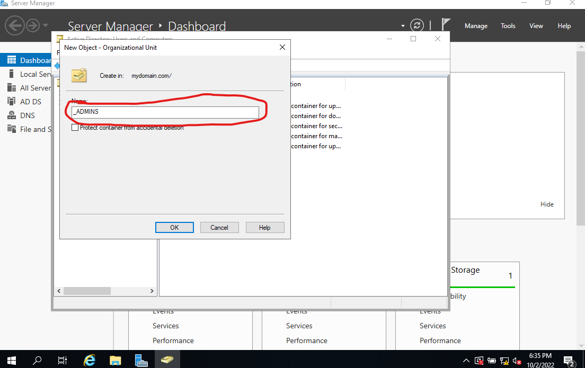
Task: Hide the welcome tile
Action: [x=547, y=204]
